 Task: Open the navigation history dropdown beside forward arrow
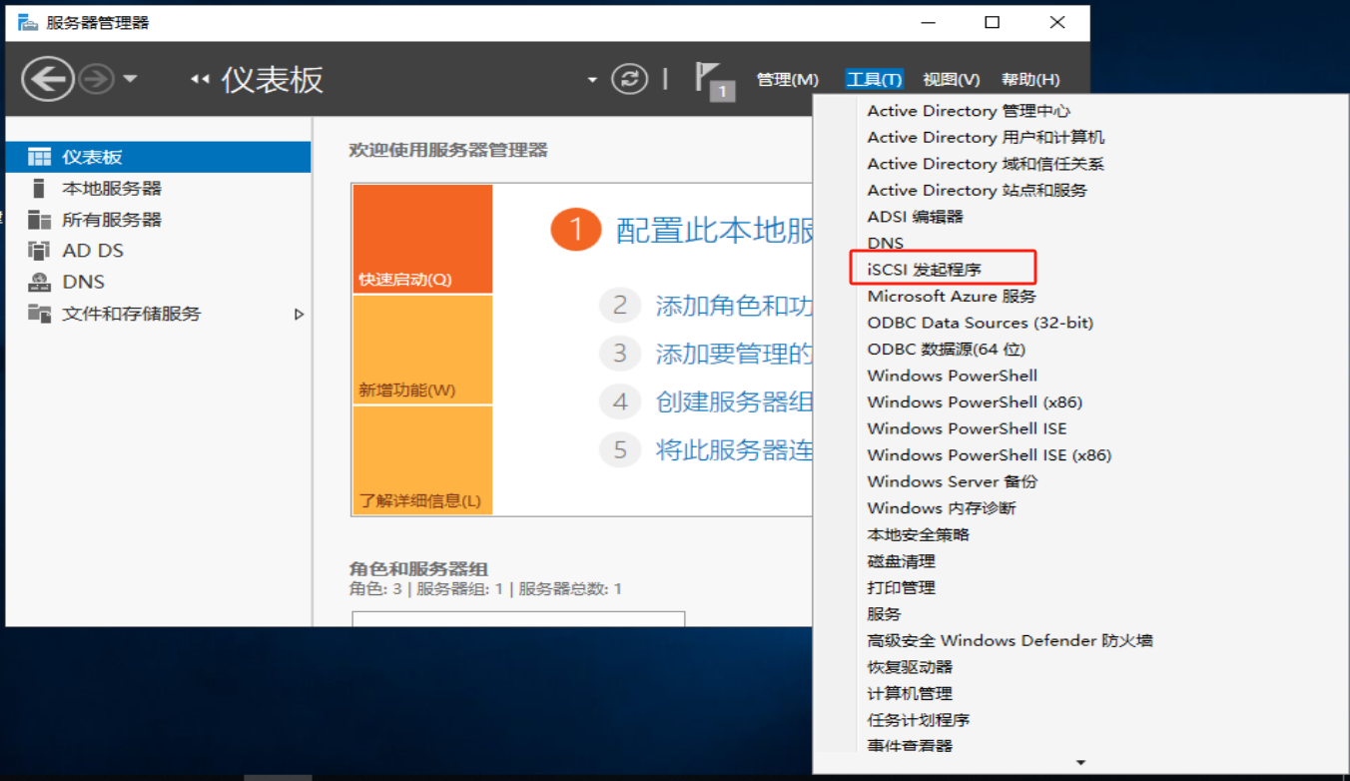click(130, 80)
